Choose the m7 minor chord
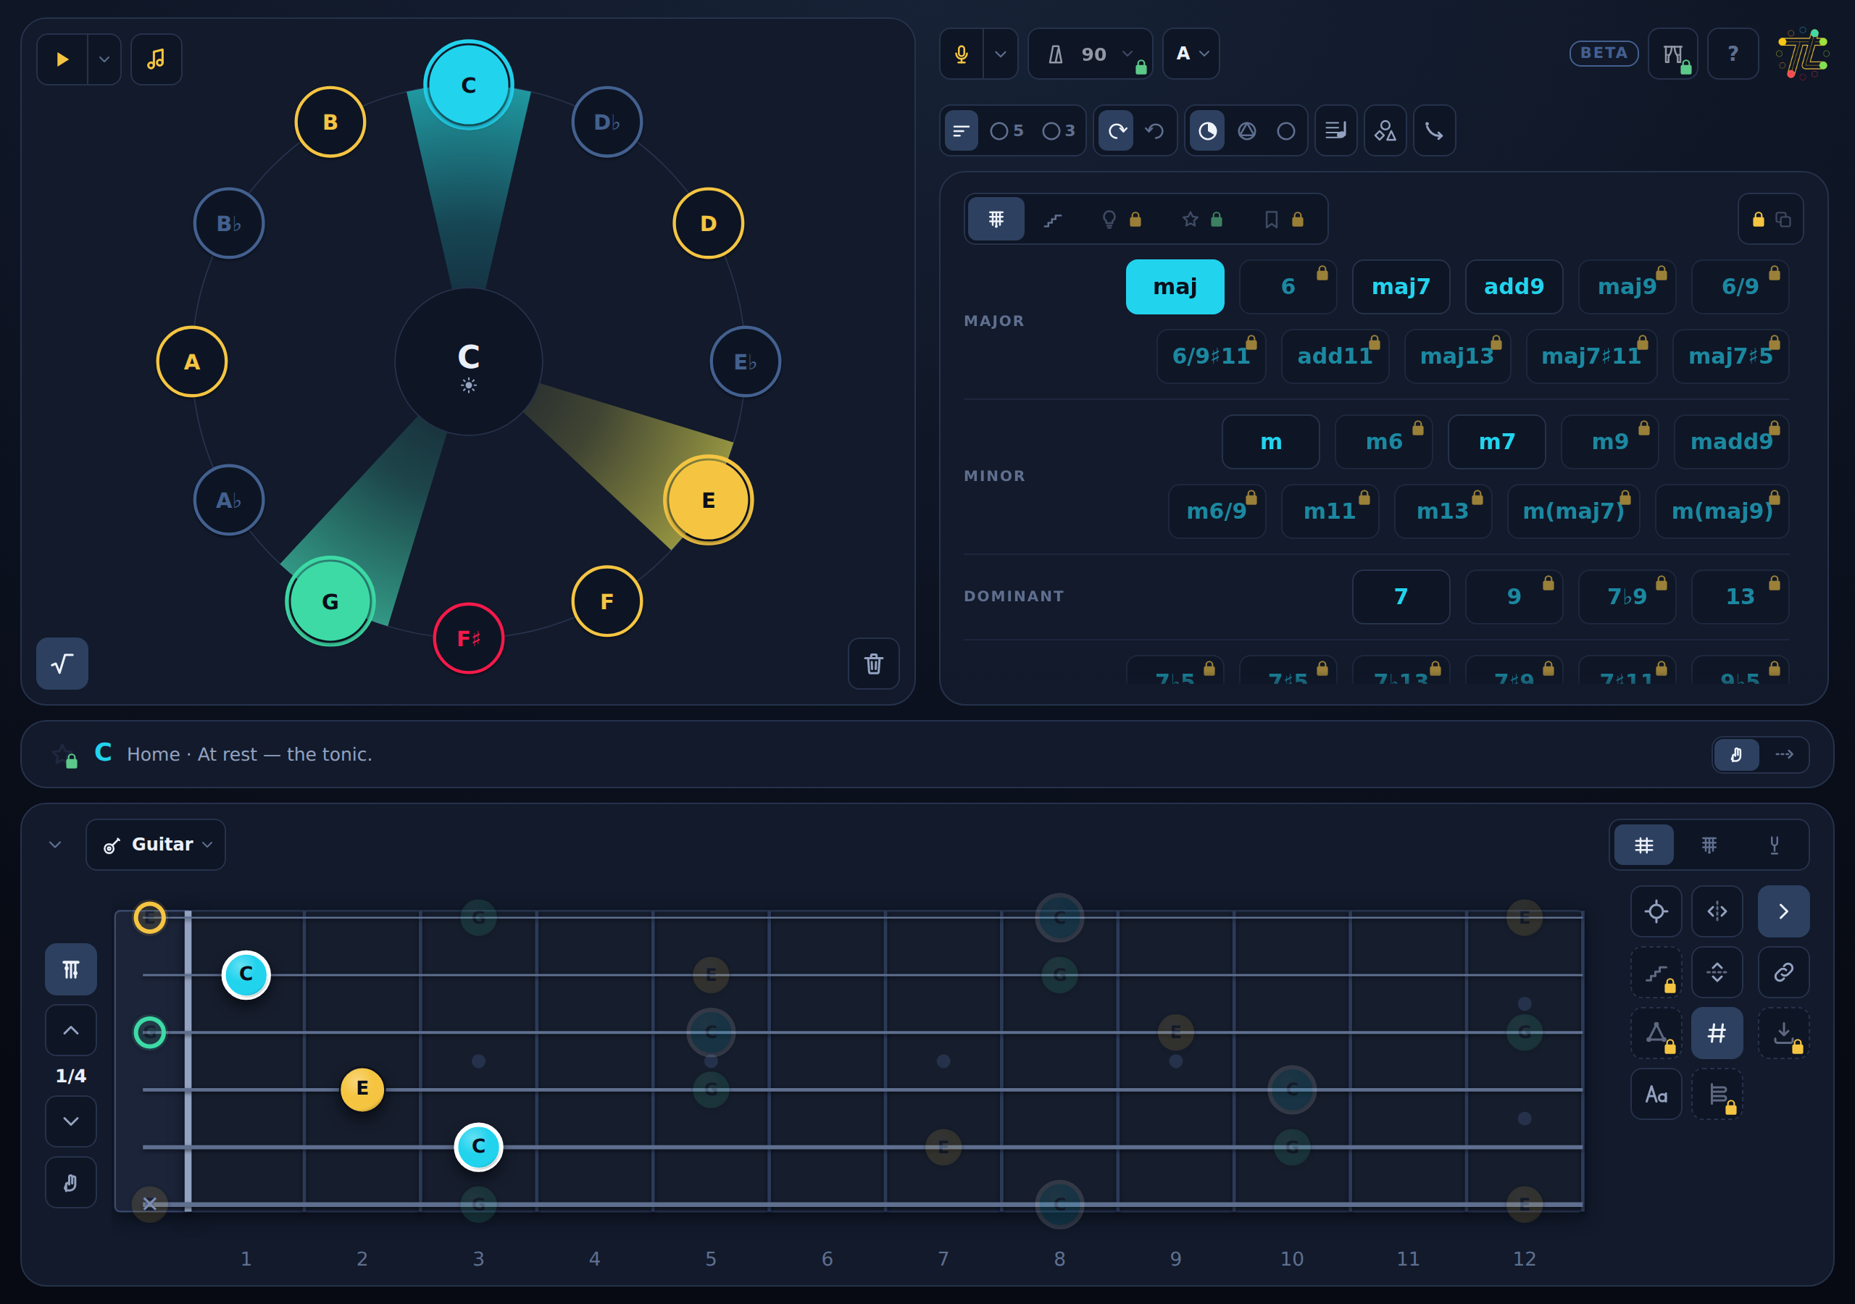The height and width of the screenshot is (1304, 1855). 1497,442
